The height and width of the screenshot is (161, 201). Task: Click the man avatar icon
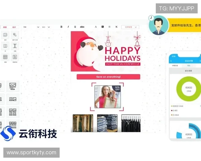159,25
